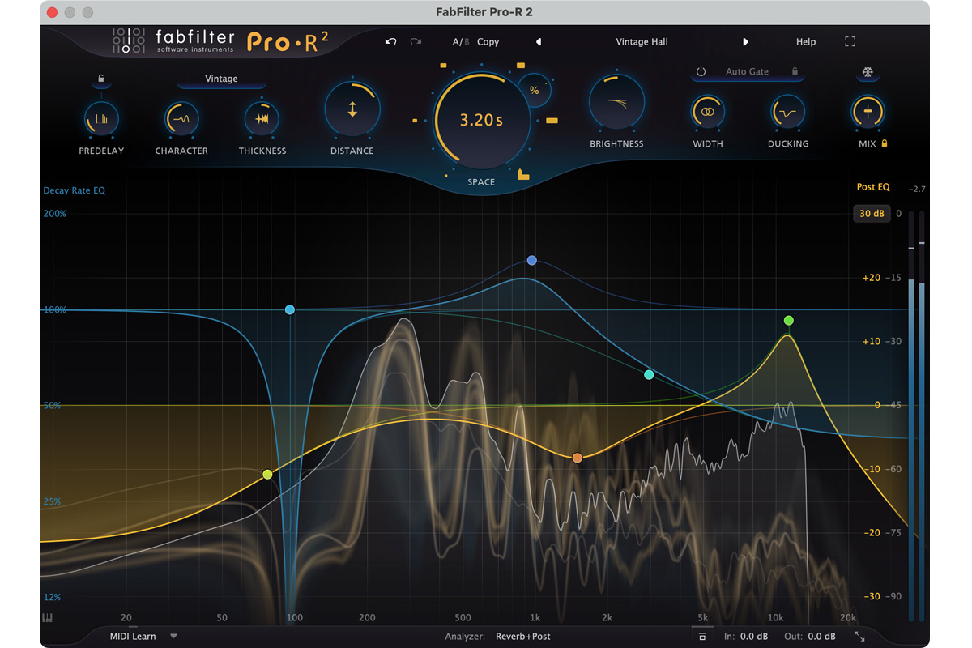Click the Character knob
Viewport: 972px width, 648px height.
click(181, 119)
